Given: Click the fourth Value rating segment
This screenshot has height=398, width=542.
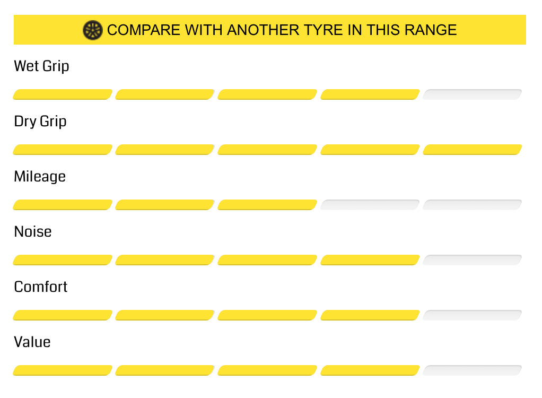Looking at the screenshot, I should [x=370, y=370].
